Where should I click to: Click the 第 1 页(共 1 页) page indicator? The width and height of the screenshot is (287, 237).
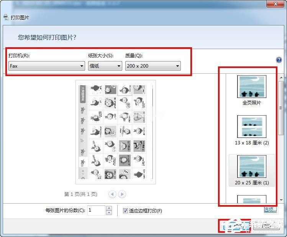coord(81,194)
